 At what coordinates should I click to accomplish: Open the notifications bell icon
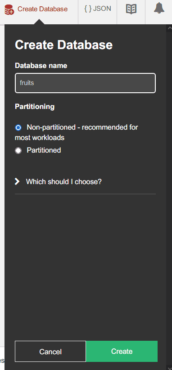coord(159,8)
